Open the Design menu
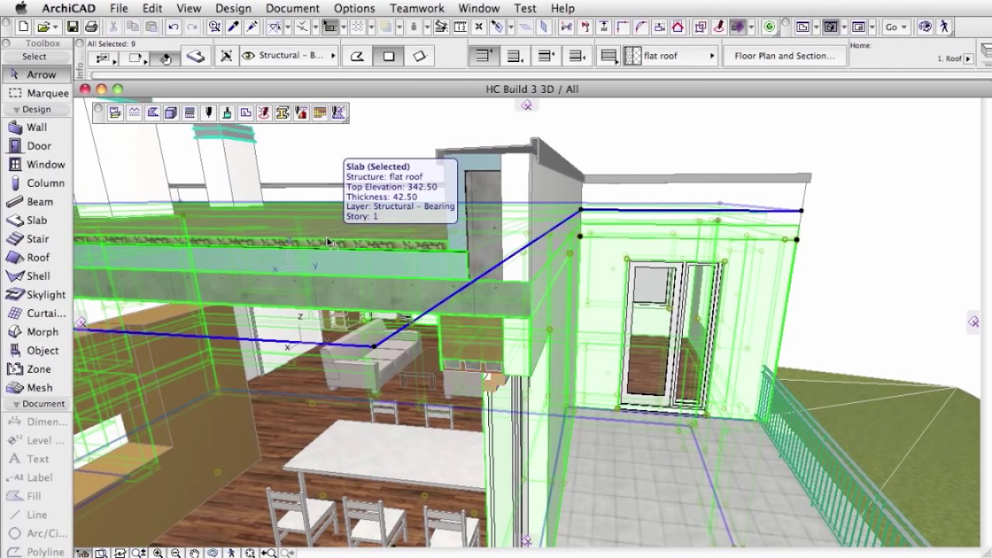 pos(233,9)
